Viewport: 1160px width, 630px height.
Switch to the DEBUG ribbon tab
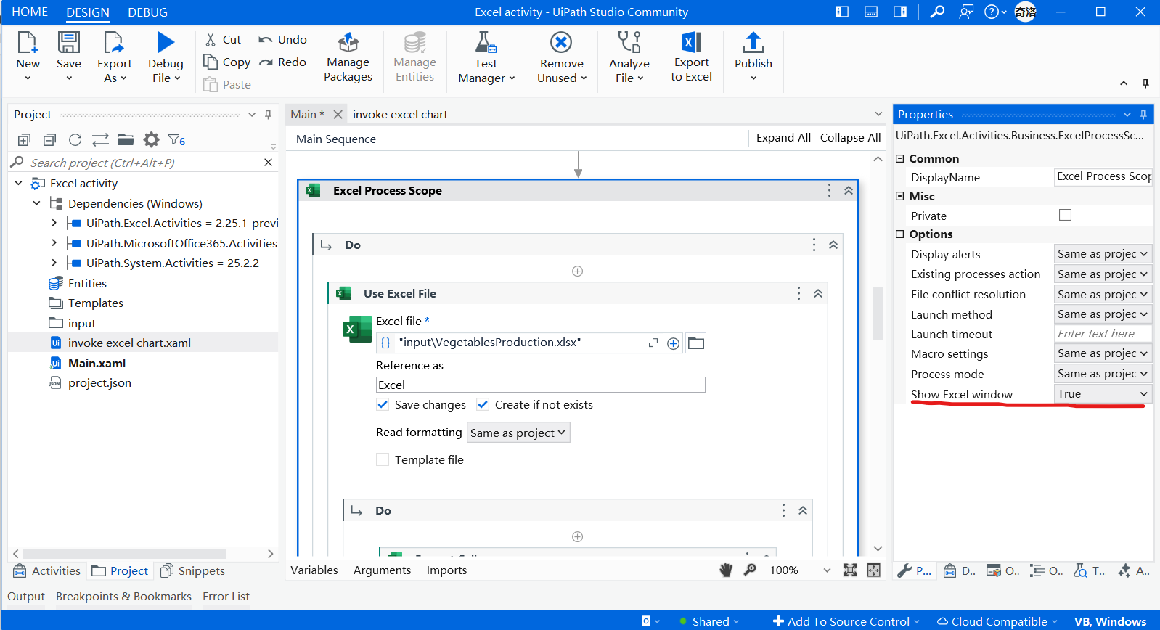tap(147, 12)
